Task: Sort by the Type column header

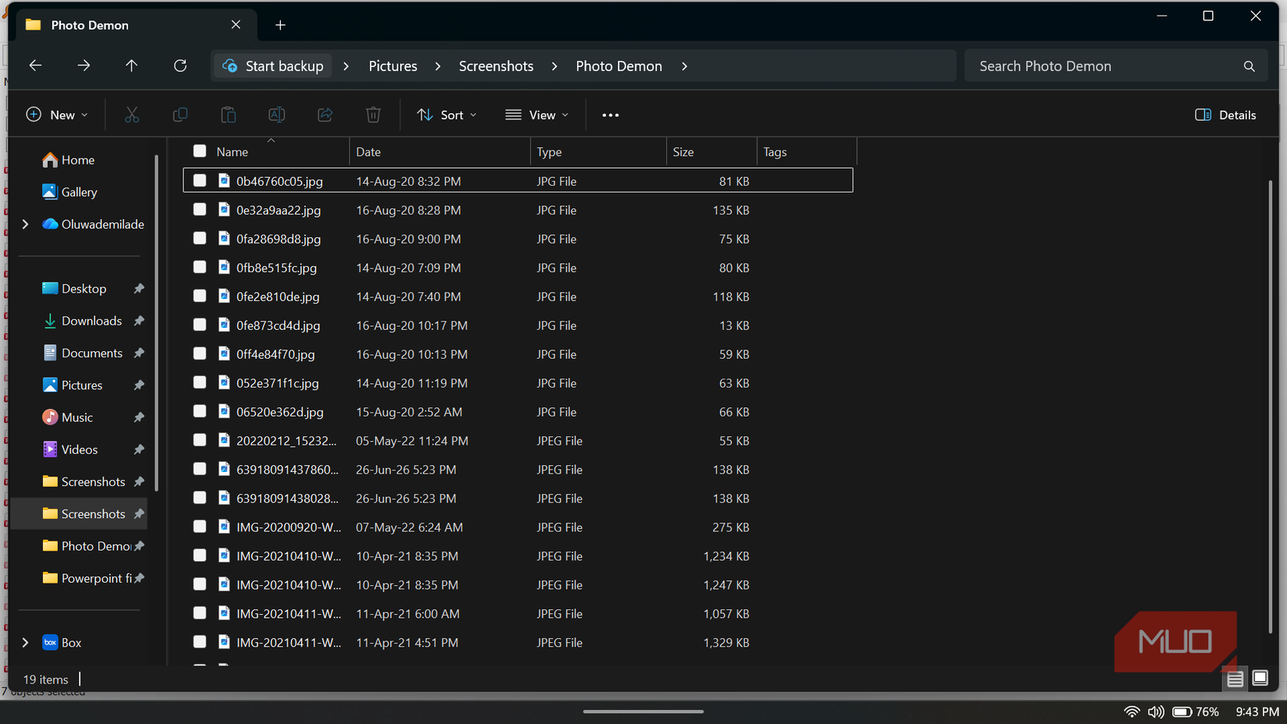Action: pyautogui.click(x=549, y=152)
